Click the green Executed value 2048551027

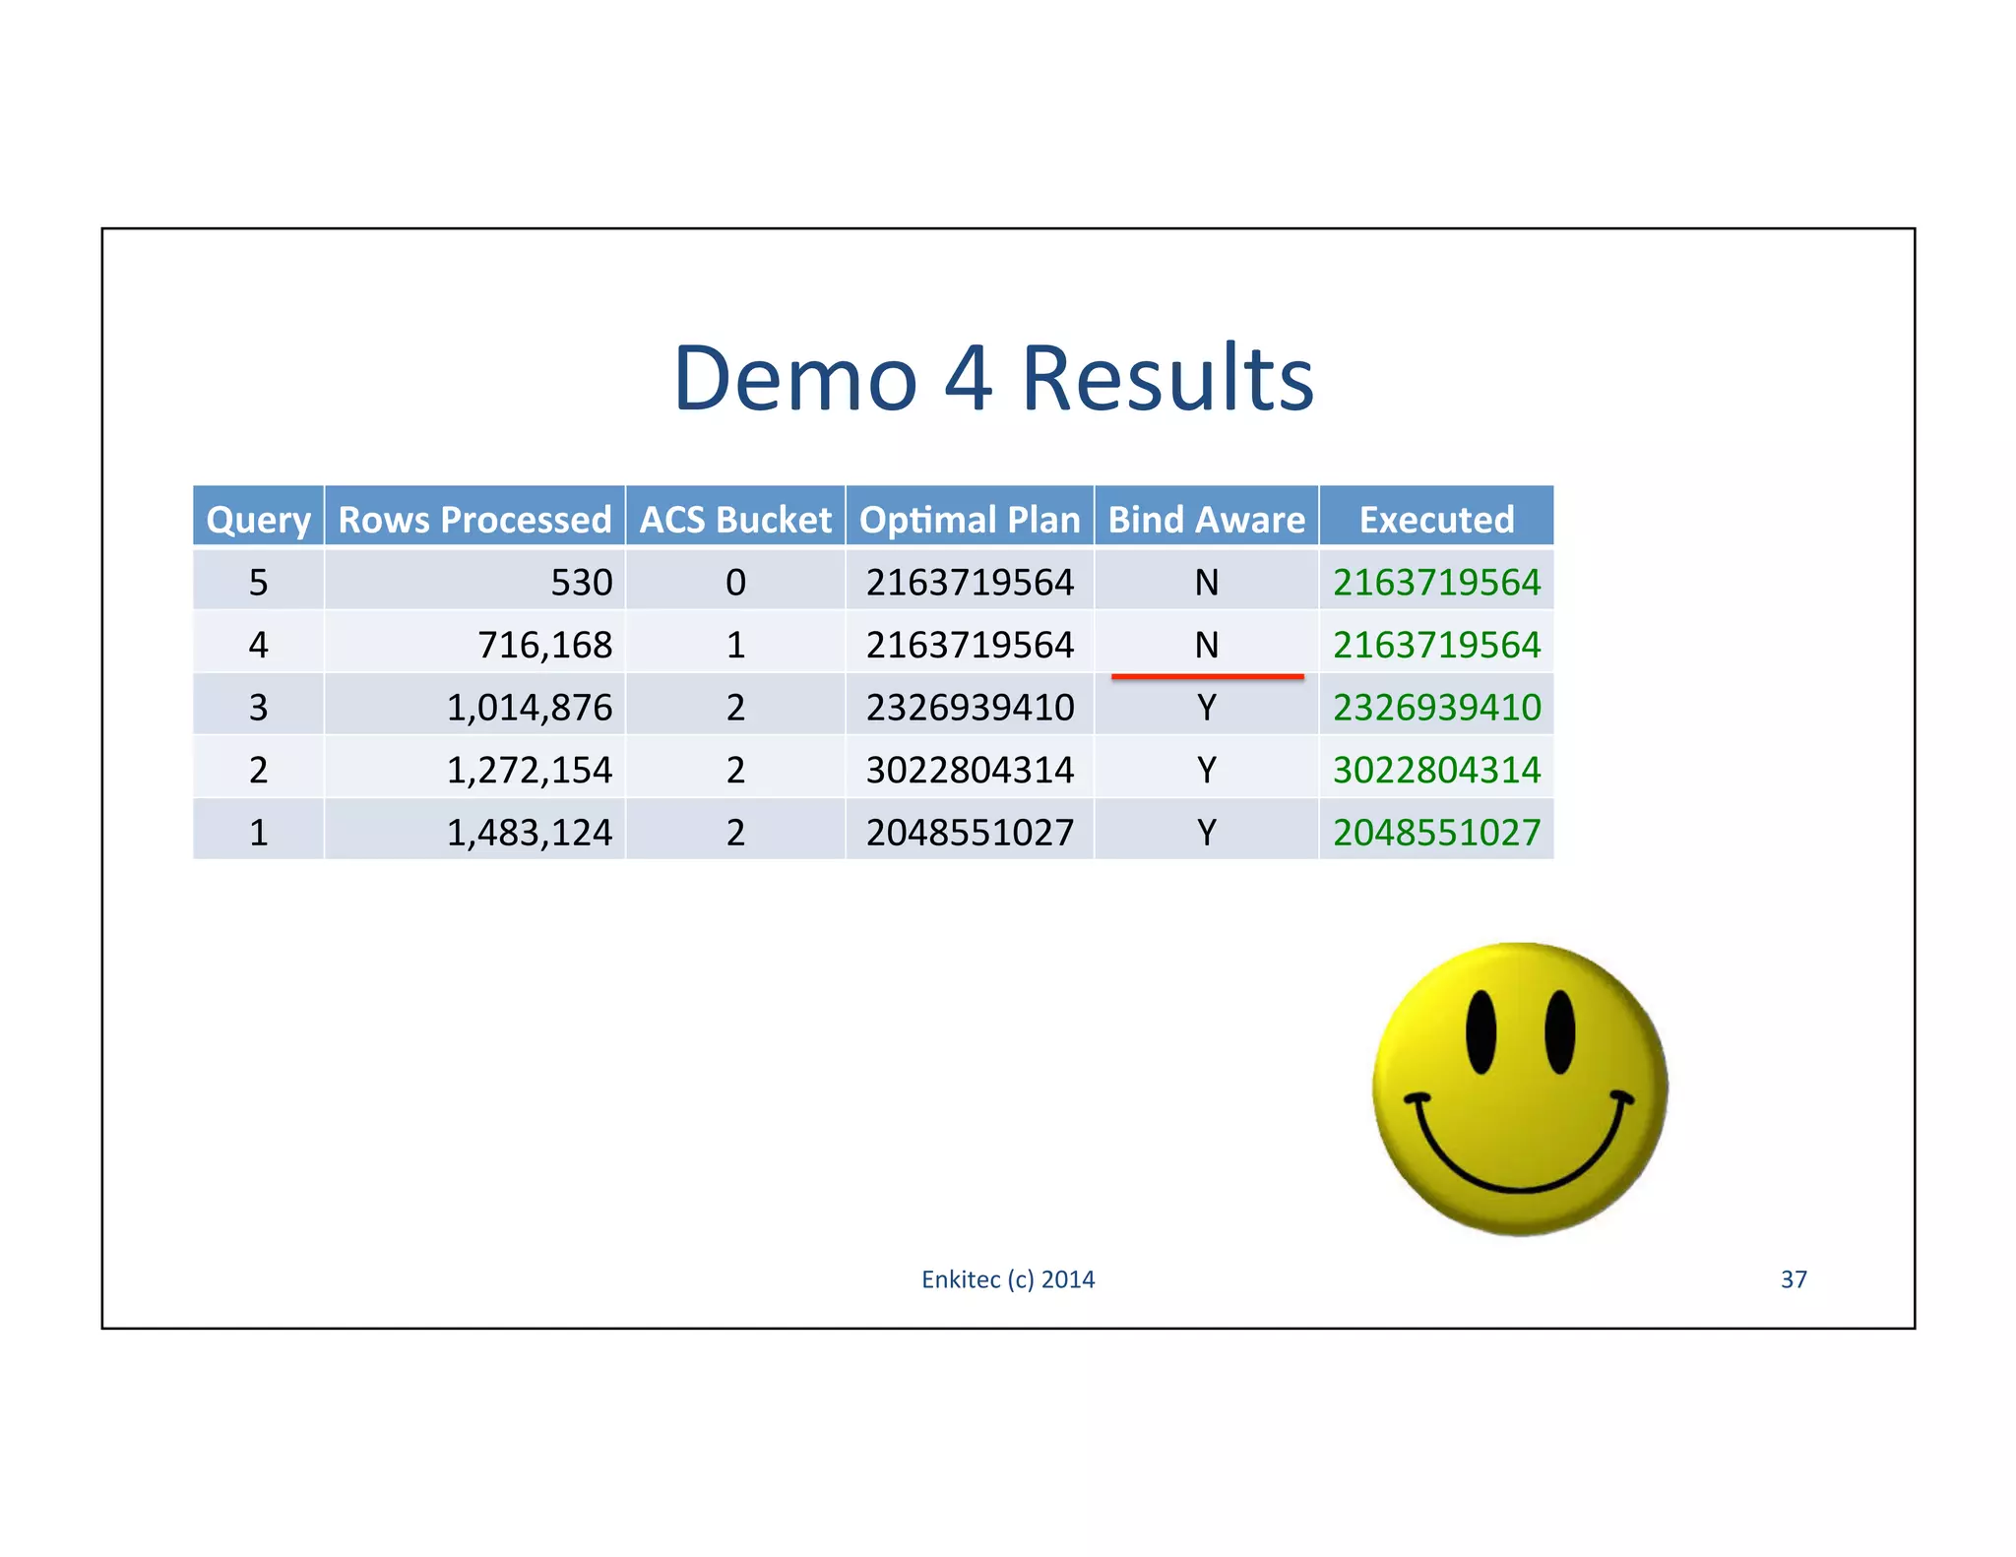point(1437,833)
